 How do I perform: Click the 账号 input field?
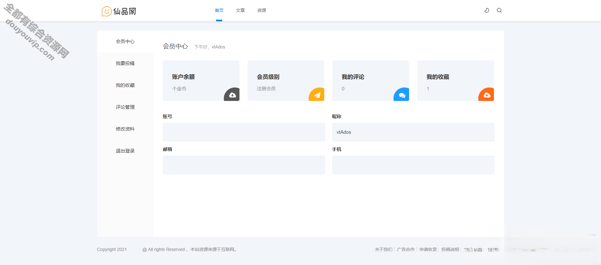coord(244,132)
